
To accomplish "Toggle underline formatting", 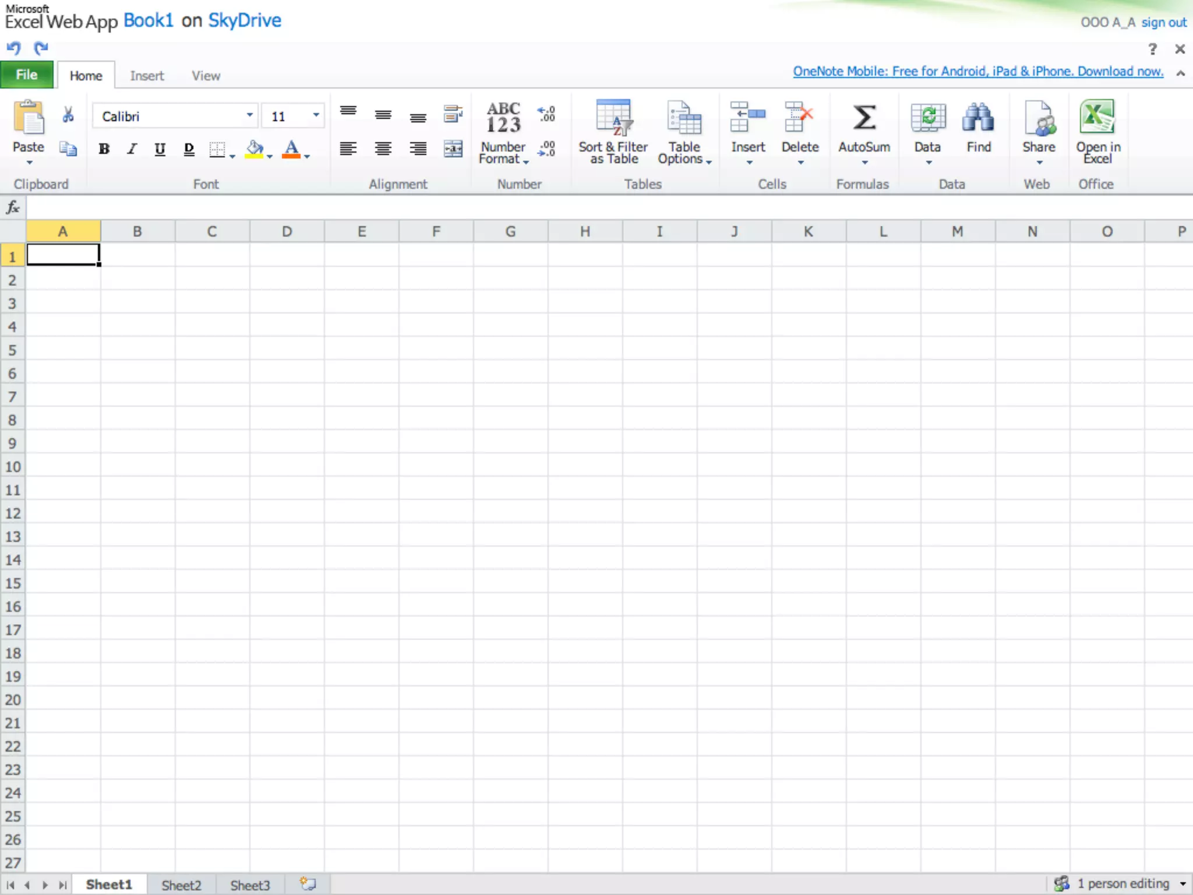I will click(x=160, y=149).
